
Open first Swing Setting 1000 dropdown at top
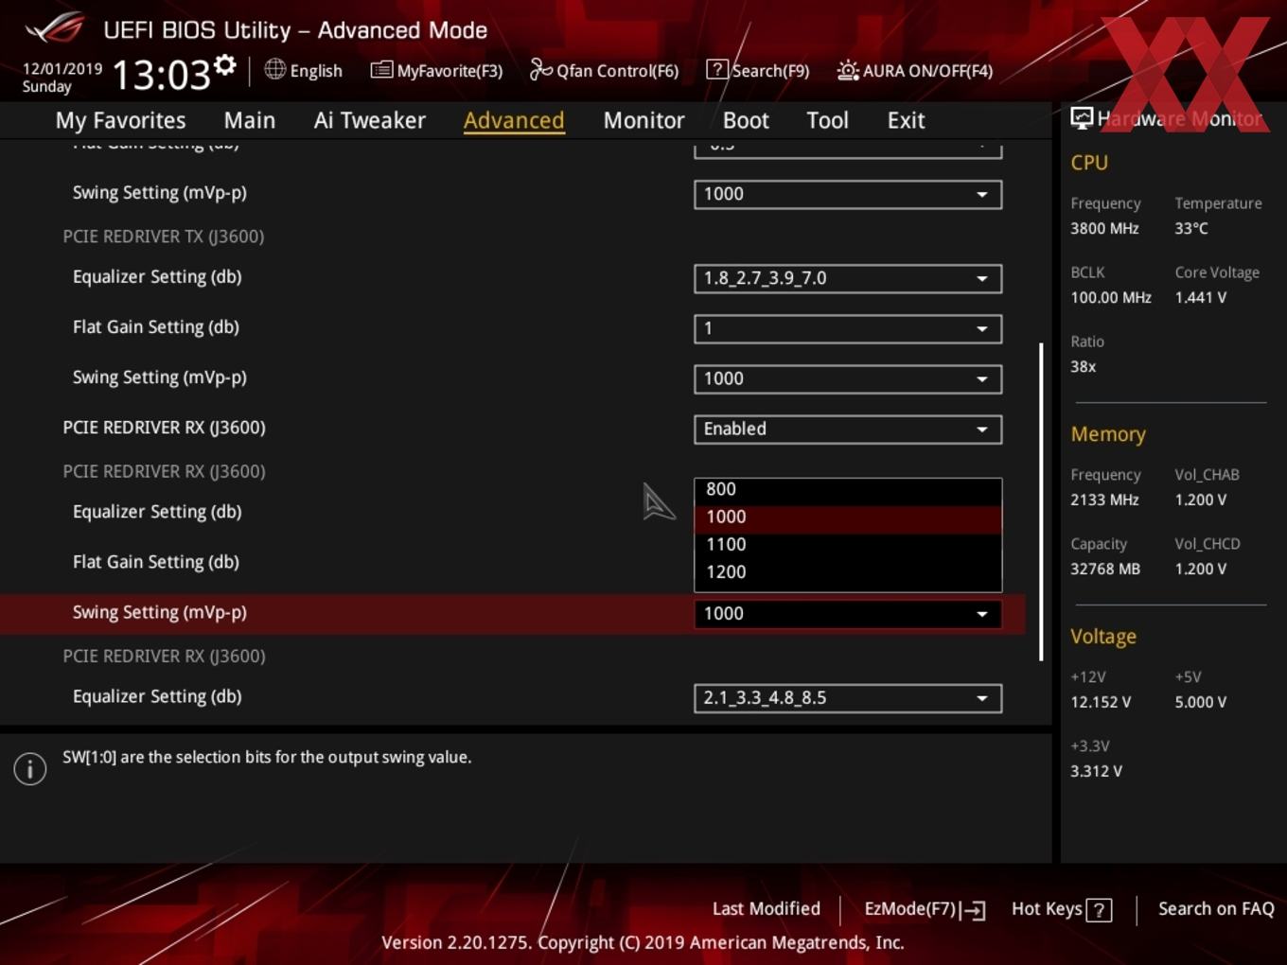click(x=848, y=194)
